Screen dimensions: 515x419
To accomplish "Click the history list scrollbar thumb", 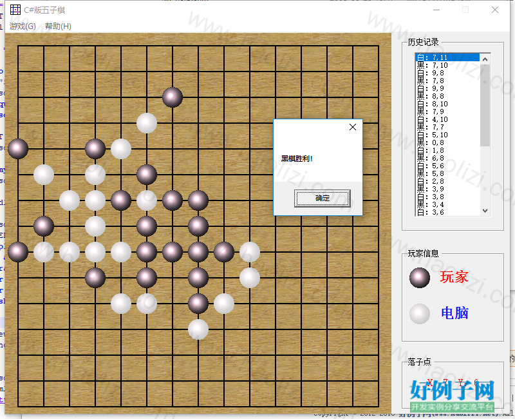I will click(x=485, y=105).
